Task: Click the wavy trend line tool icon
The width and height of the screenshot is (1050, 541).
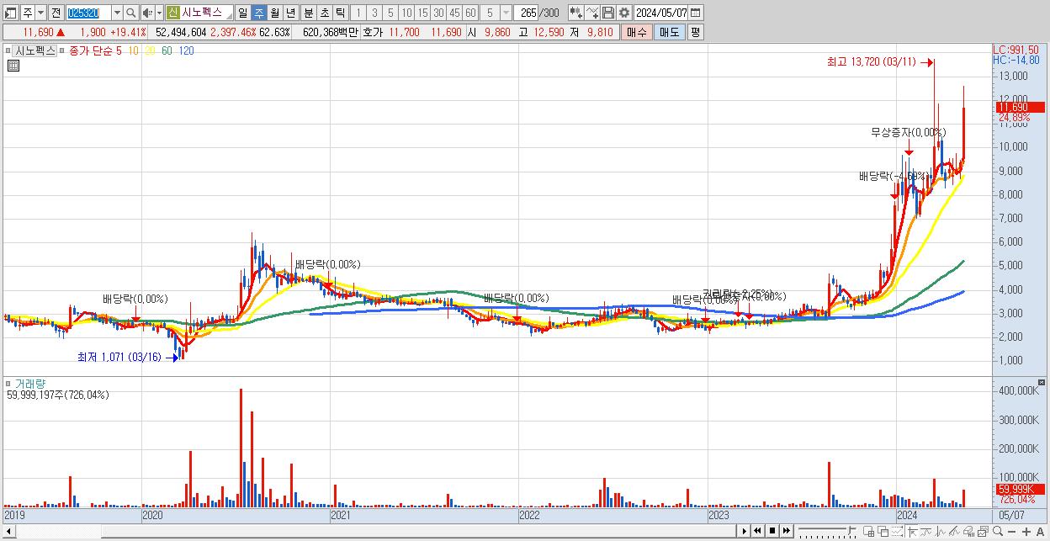Action: 926,532
